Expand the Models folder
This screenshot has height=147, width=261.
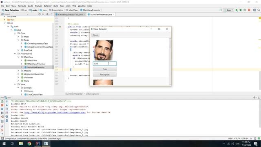[x=18, y=71]
